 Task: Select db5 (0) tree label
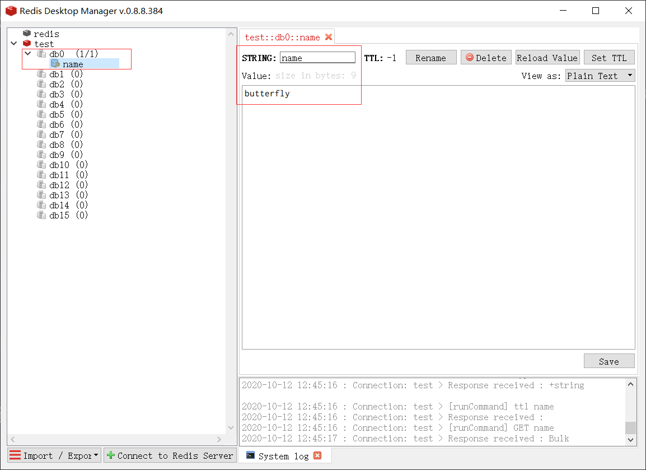click(66, 114)
